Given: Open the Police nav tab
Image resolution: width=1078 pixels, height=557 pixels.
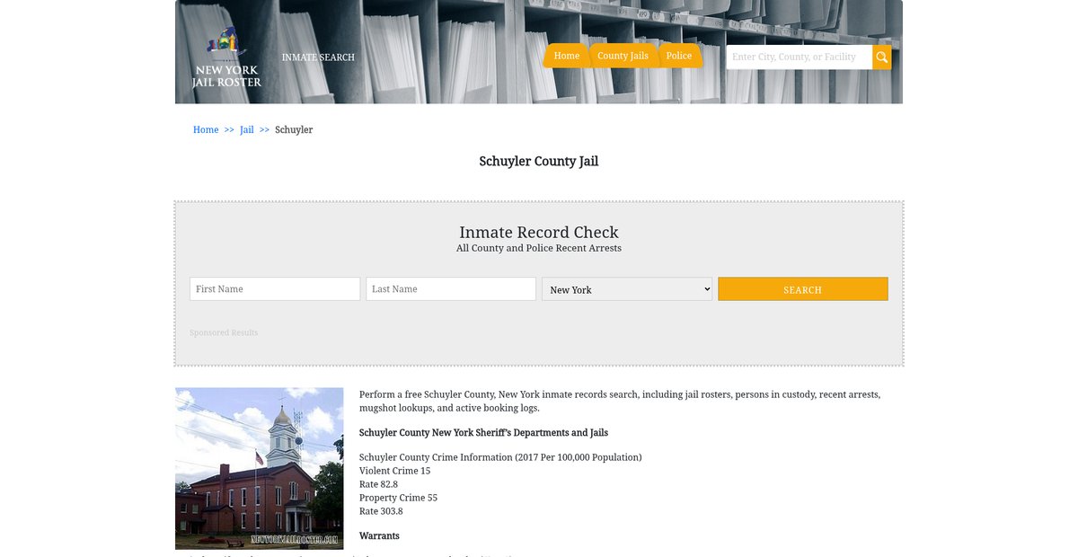Looking at the screenshot, I should click(679, 56).
